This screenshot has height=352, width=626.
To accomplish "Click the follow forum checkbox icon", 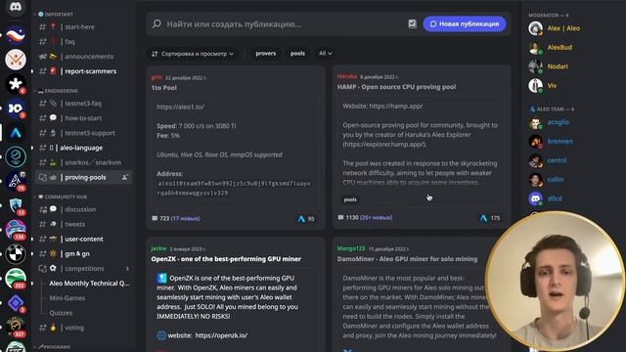I will [413, 23].
